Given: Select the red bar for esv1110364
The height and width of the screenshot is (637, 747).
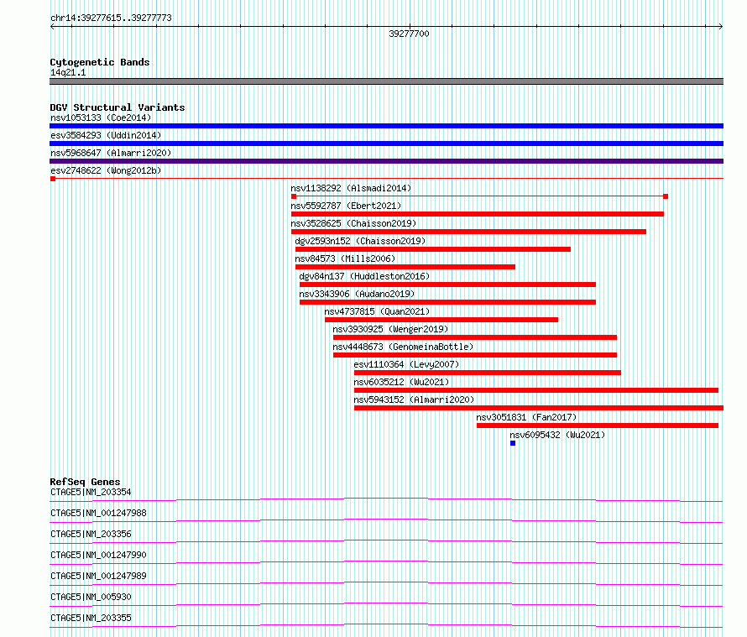Looking at the screenshot, I should (488, 373).
